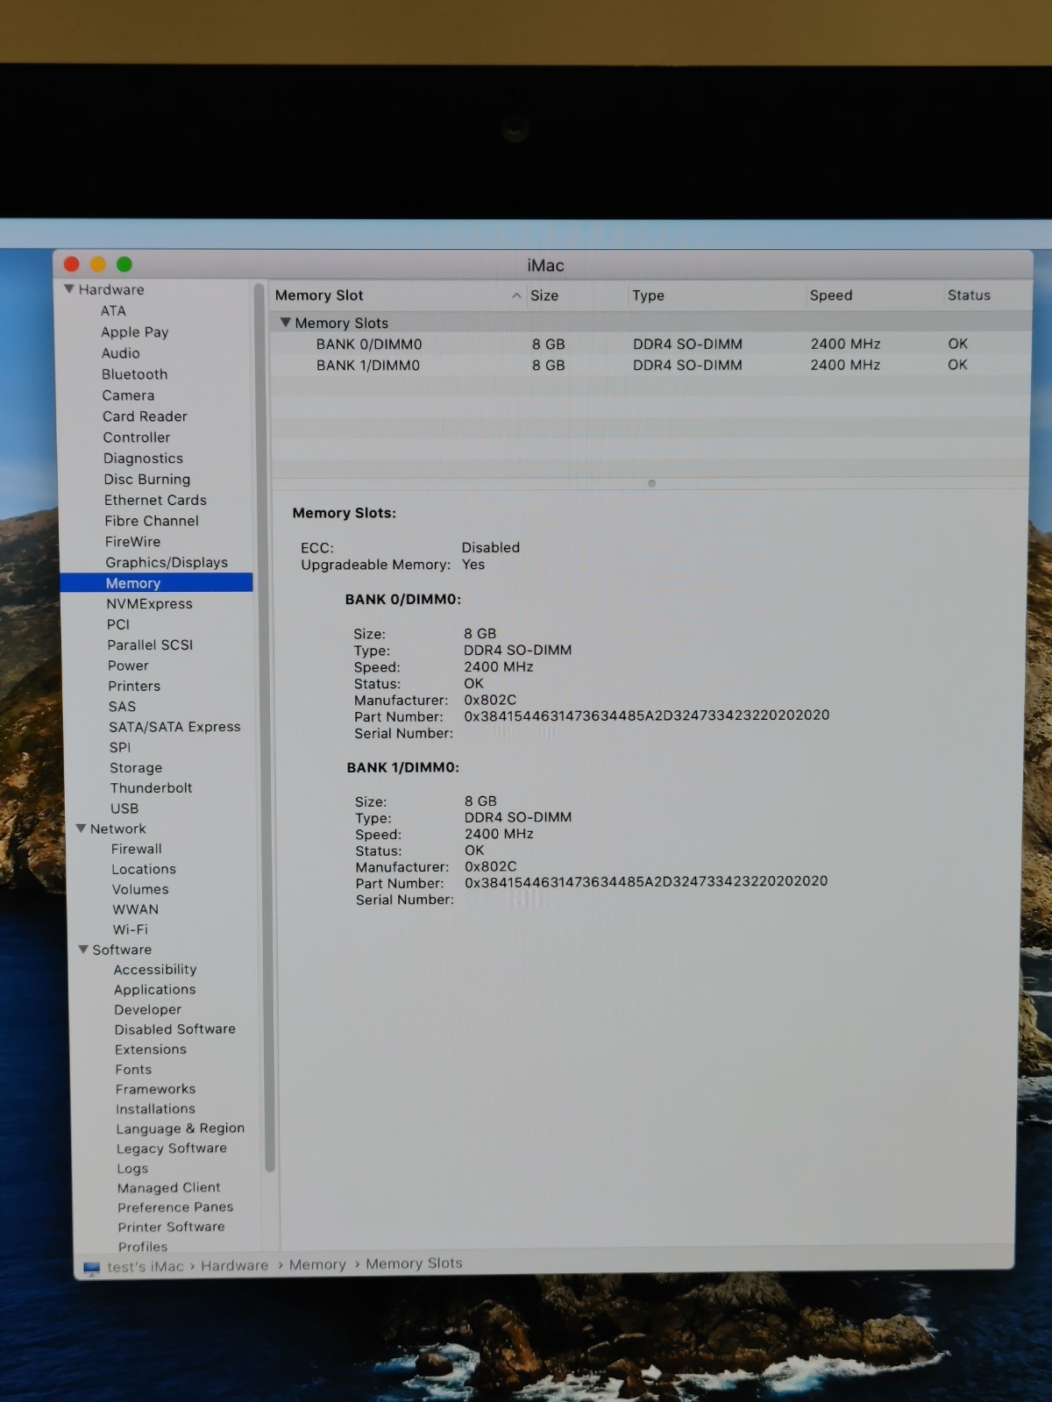Sort by the Speed column header

pyautogui.click(x=830, y=295)
